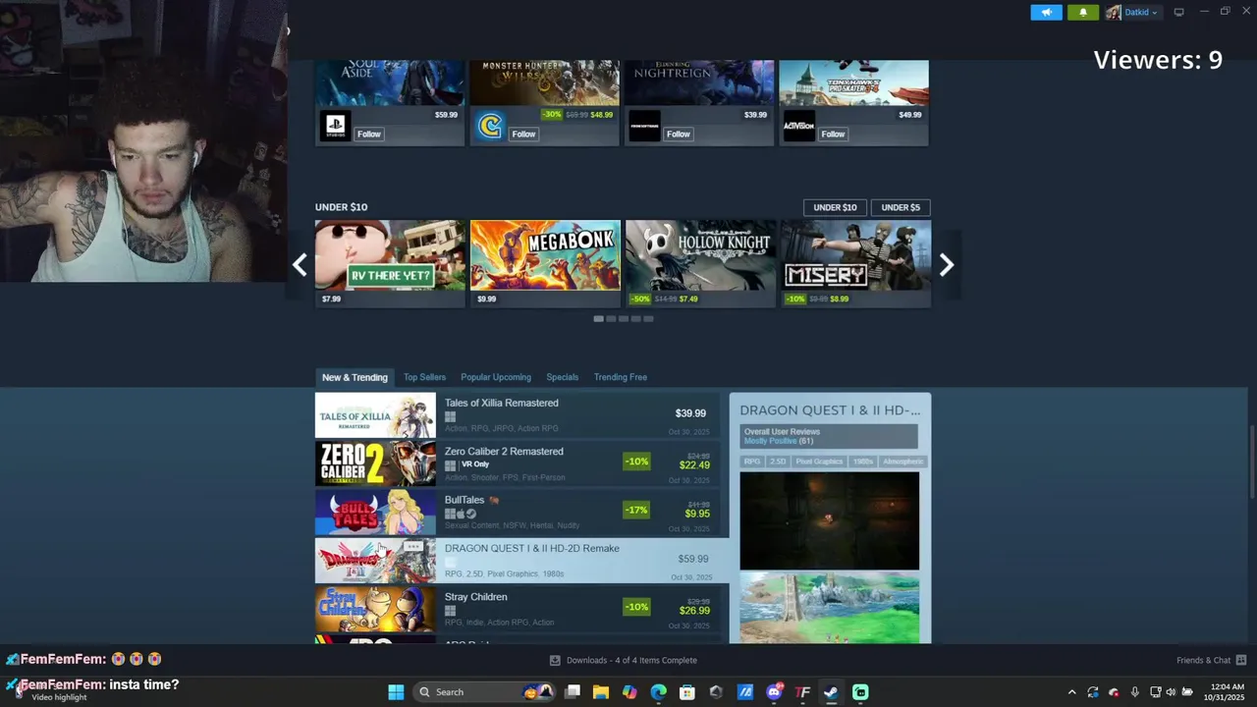
Task: Switch to Big Picture mode monitor icon
Action: (1179, 12)
